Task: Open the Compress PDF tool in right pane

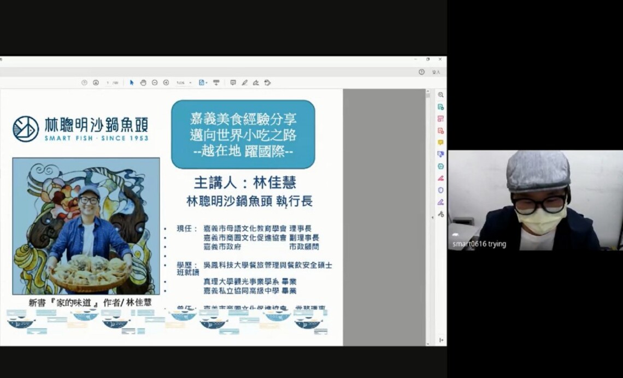Action: pos(440,167)
